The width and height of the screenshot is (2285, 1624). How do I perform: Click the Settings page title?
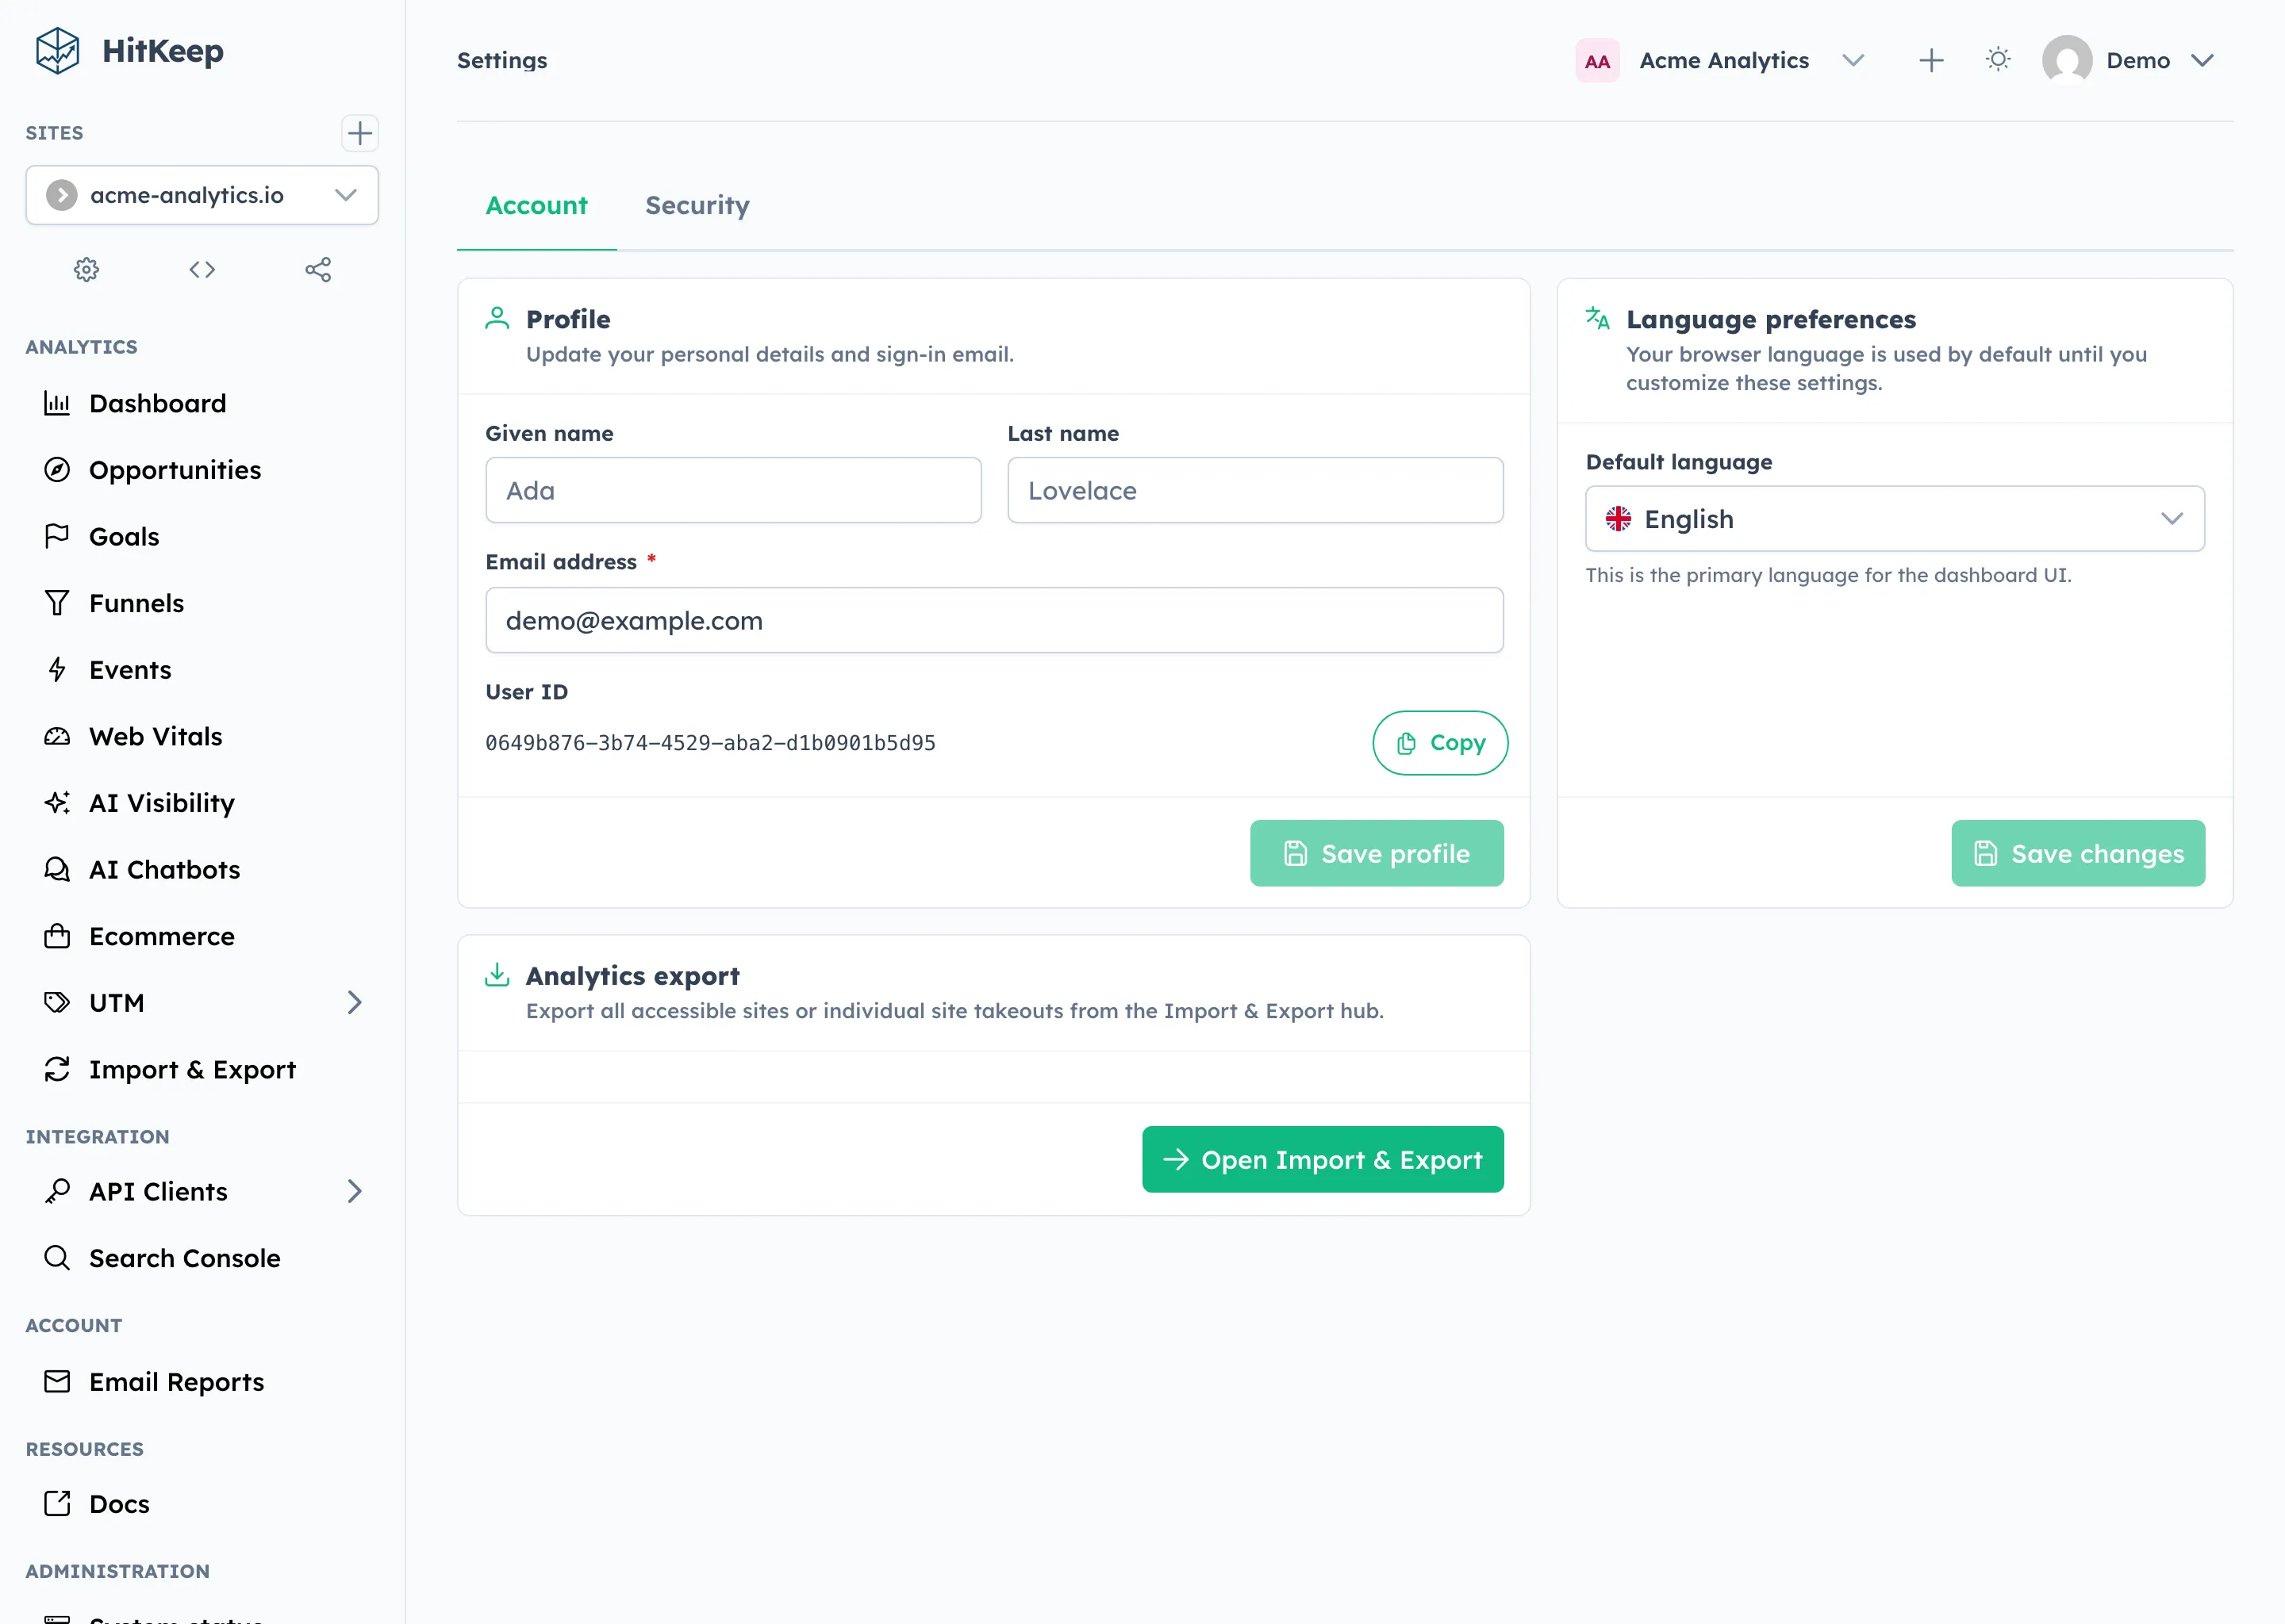502,61
